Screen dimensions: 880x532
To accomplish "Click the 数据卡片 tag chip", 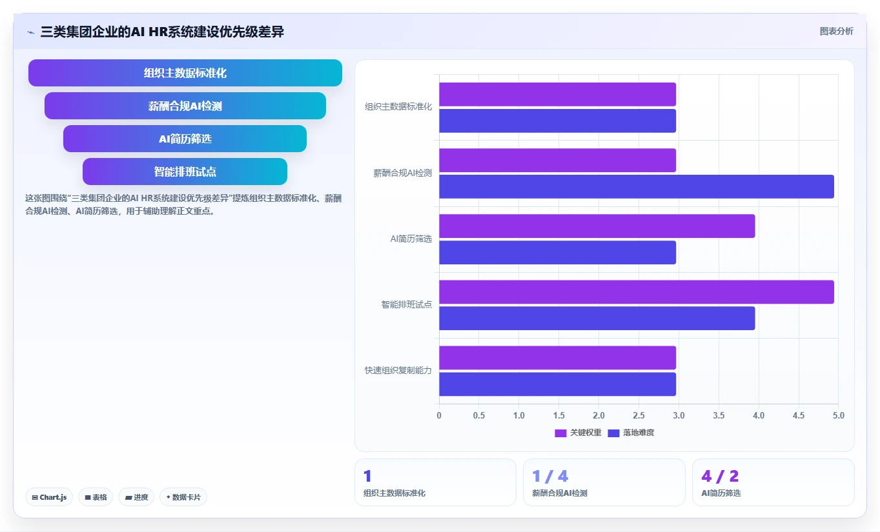I will pyautogui.click(x=183, y=497).
